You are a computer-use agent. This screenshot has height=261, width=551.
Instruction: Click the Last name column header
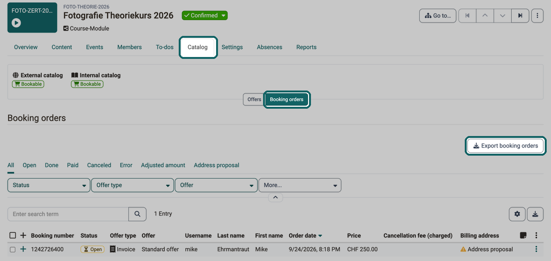pos(230,235)
